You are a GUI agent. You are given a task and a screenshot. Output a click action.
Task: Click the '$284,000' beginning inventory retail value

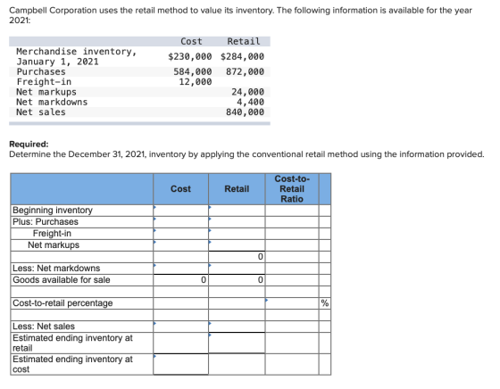[x=242, y=57]
